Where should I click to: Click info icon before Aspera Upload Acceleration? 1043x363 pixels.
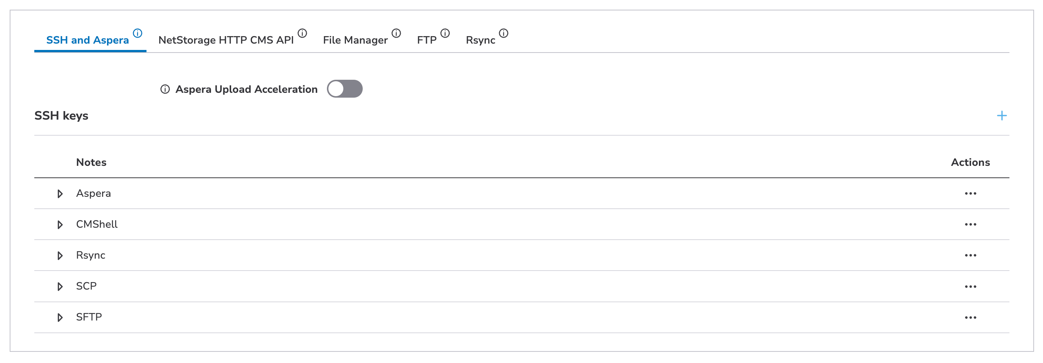click(x=165, y=89)
